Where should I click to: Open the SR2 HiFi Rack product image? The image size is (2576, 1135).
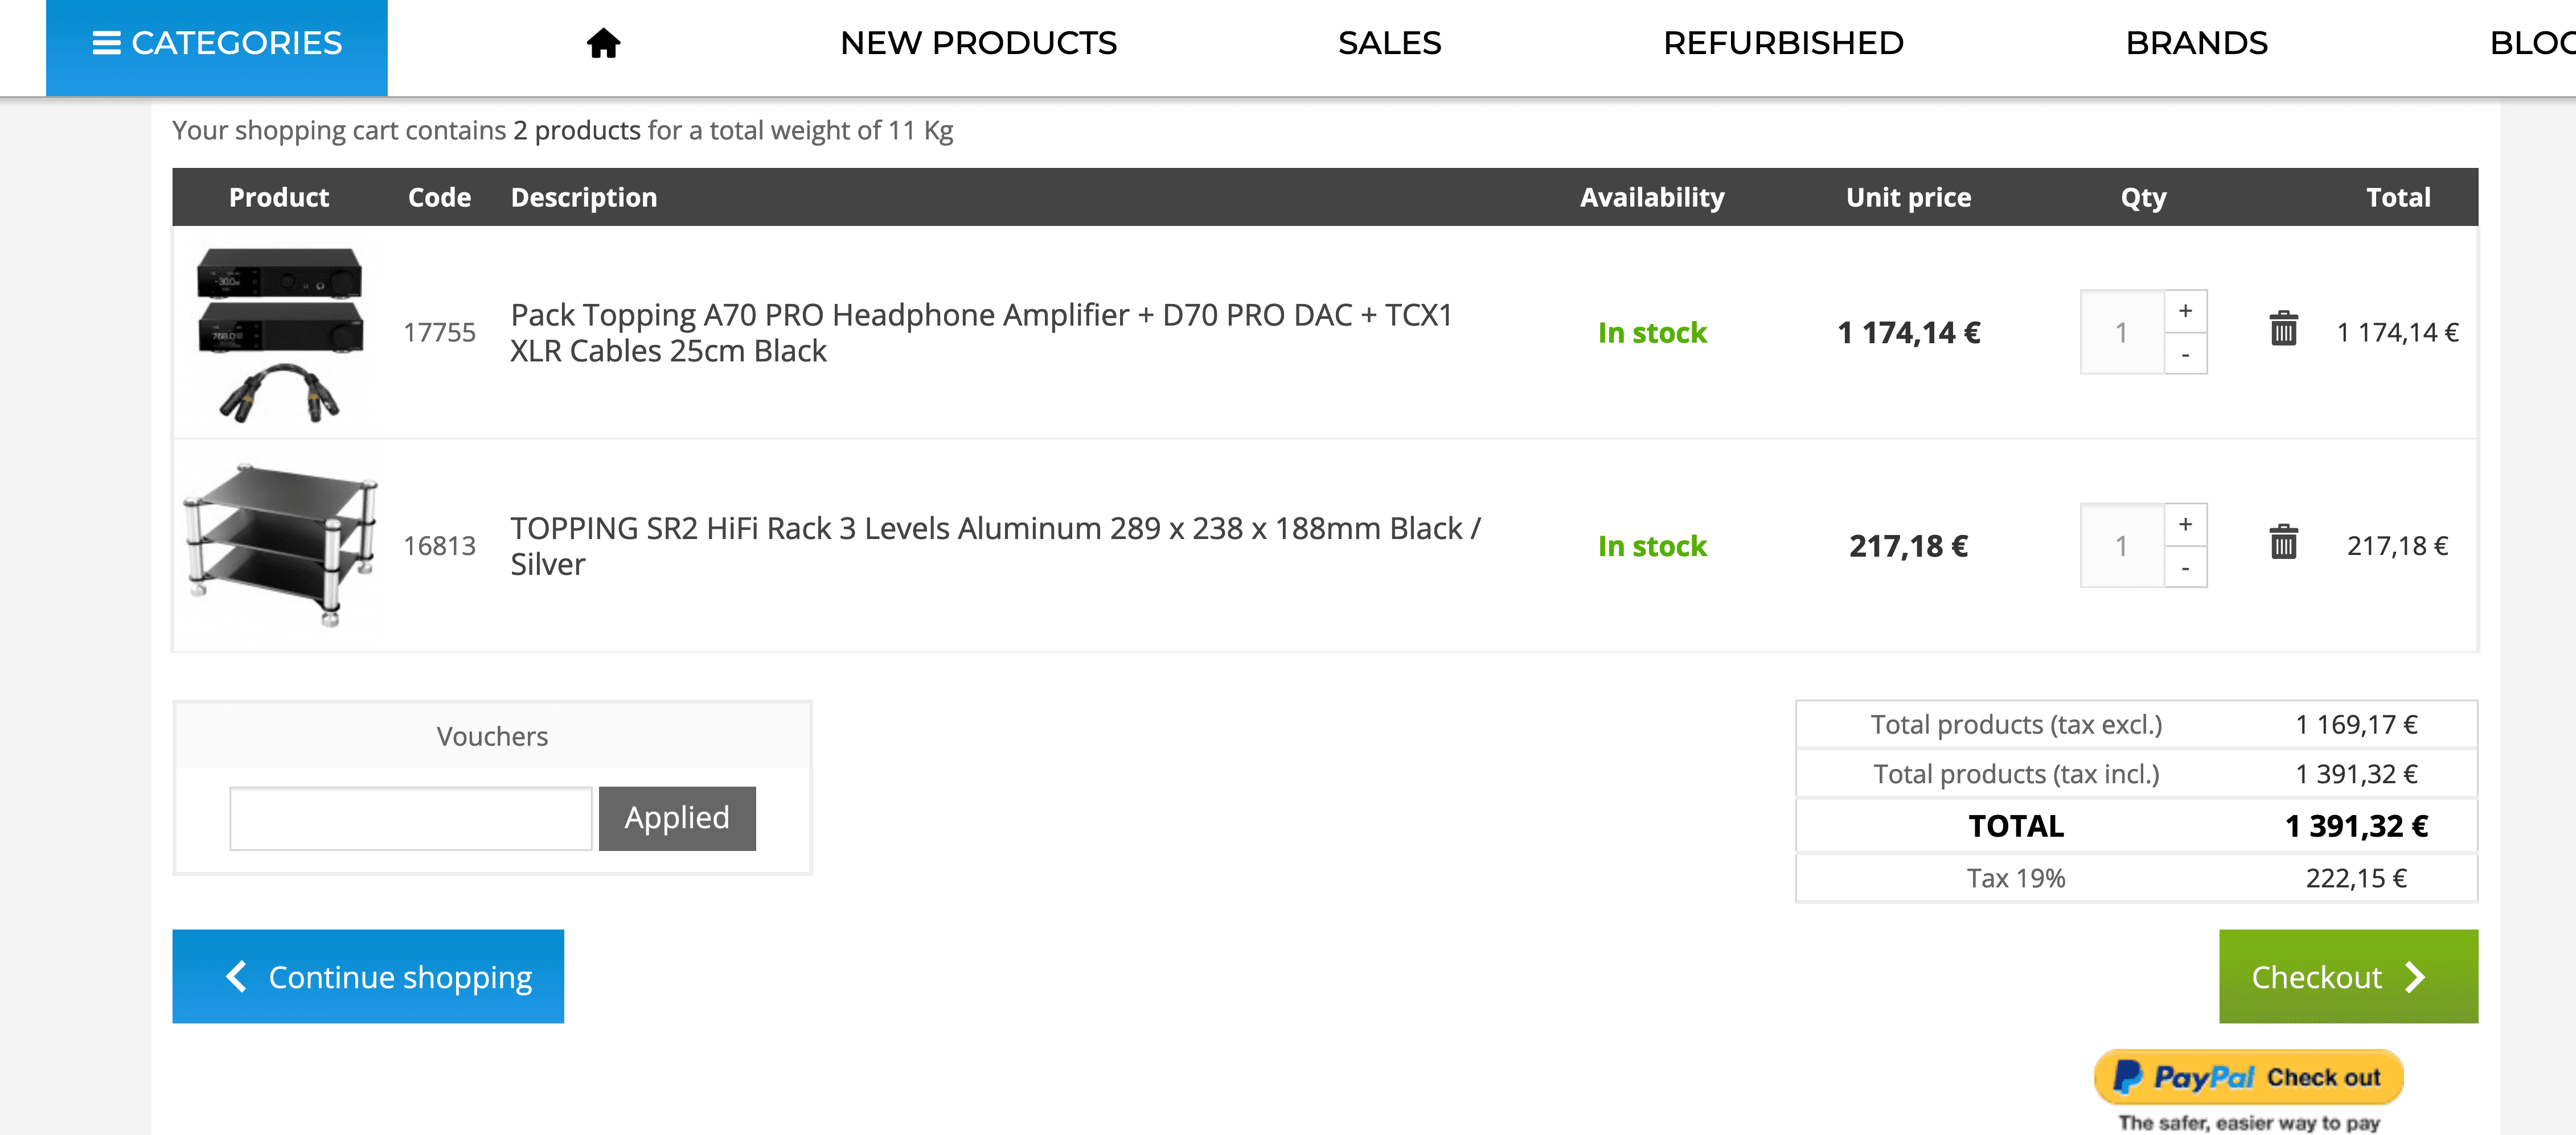[280, 545]
